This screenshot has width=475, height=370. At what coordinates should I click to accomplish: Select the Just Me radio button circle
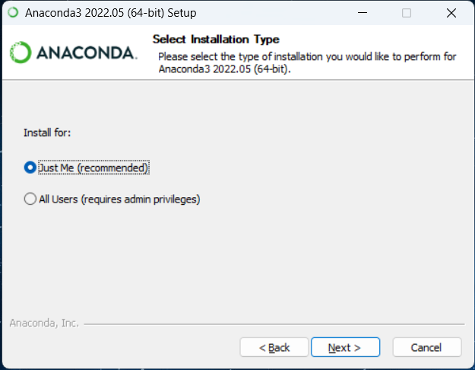point(30,167)
